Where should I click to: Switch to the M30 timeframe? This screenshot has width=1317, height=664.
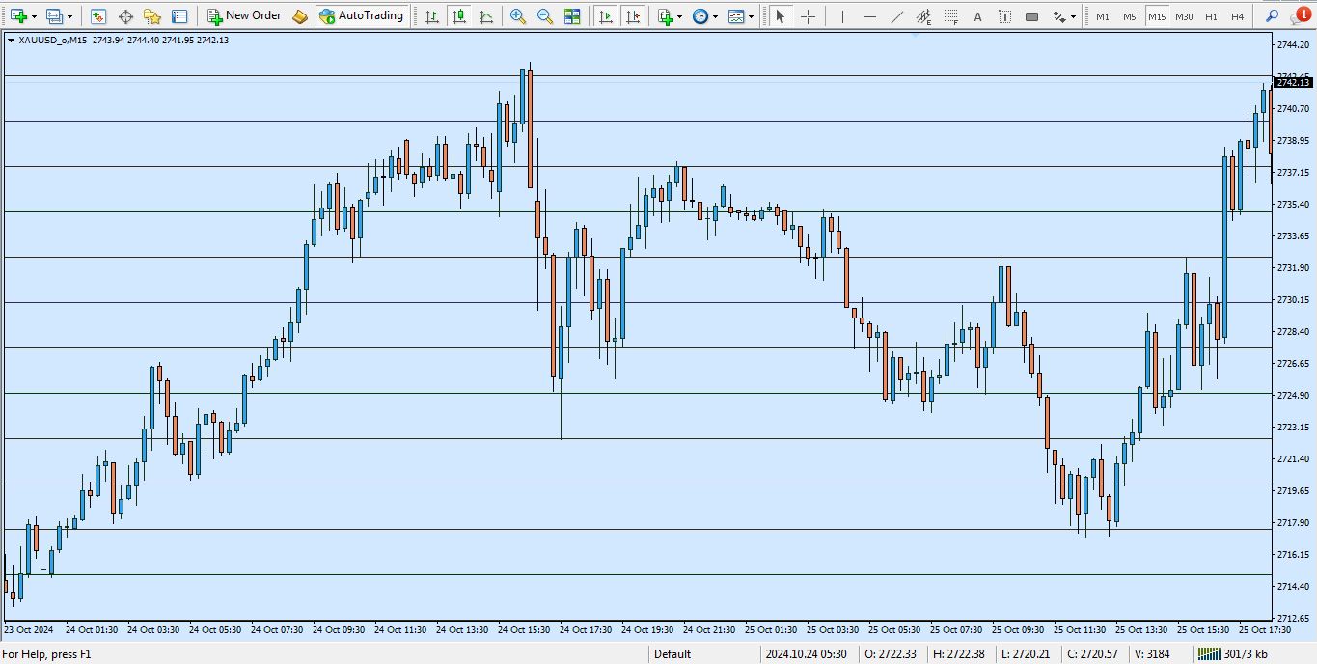(1184, 16)
